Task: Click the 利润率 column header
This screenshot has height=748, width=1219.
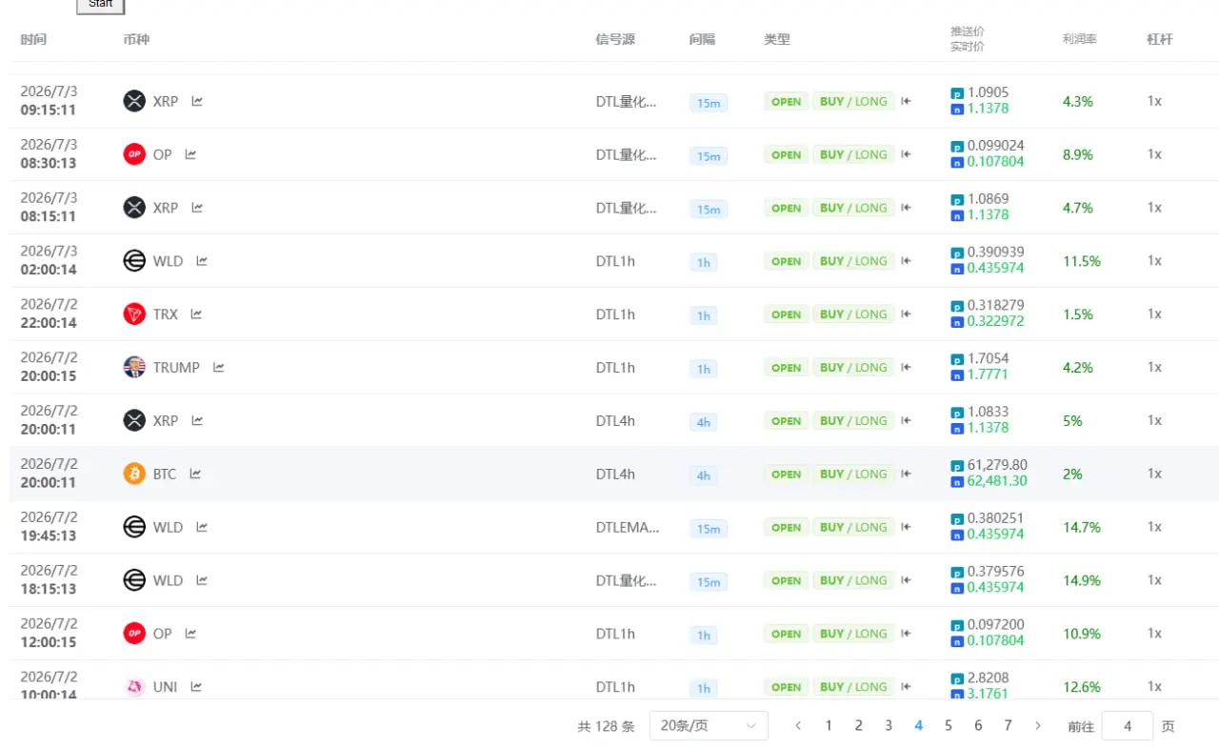Action: (1080, 39)
